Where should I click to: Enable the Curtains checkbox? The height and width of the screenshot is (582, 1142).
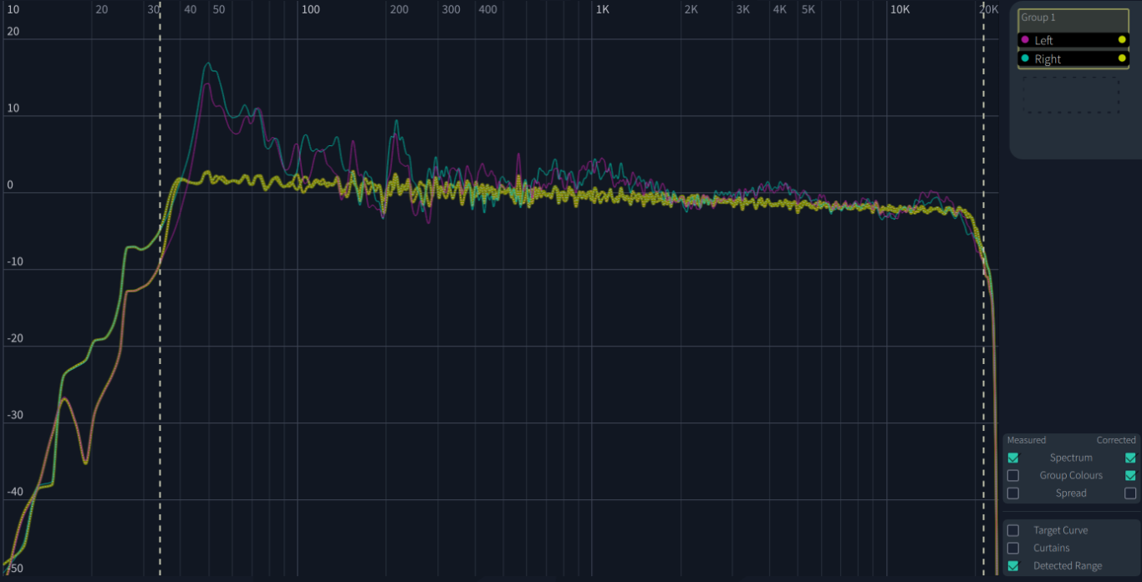1013,548
